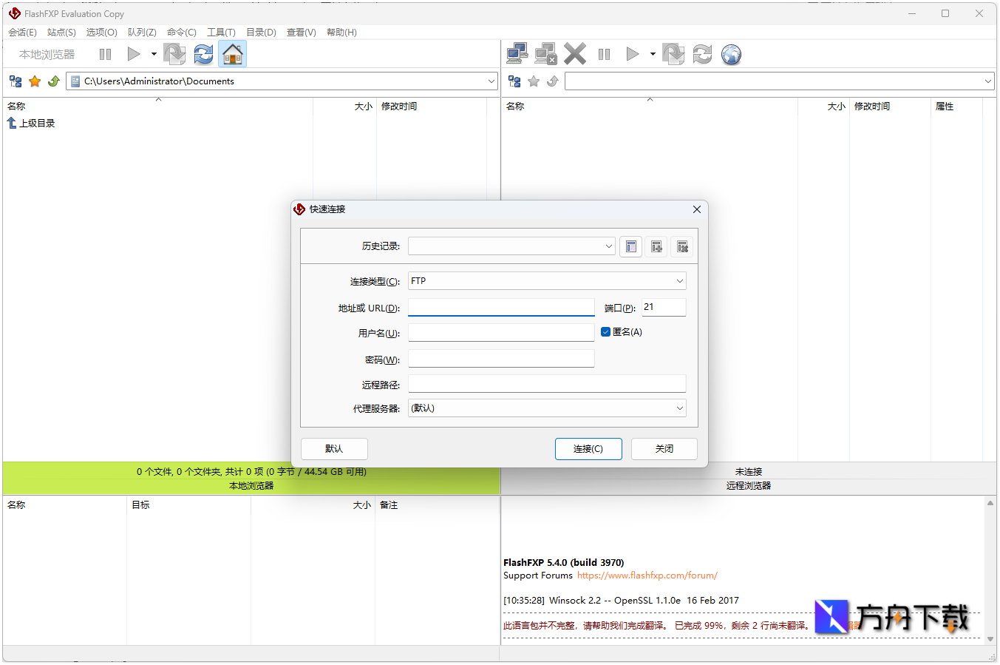Image resolution: width=1000 pixels, height=665 pixels.
Task: Click the remote refresh icon
Action: [x=702, y=54]
